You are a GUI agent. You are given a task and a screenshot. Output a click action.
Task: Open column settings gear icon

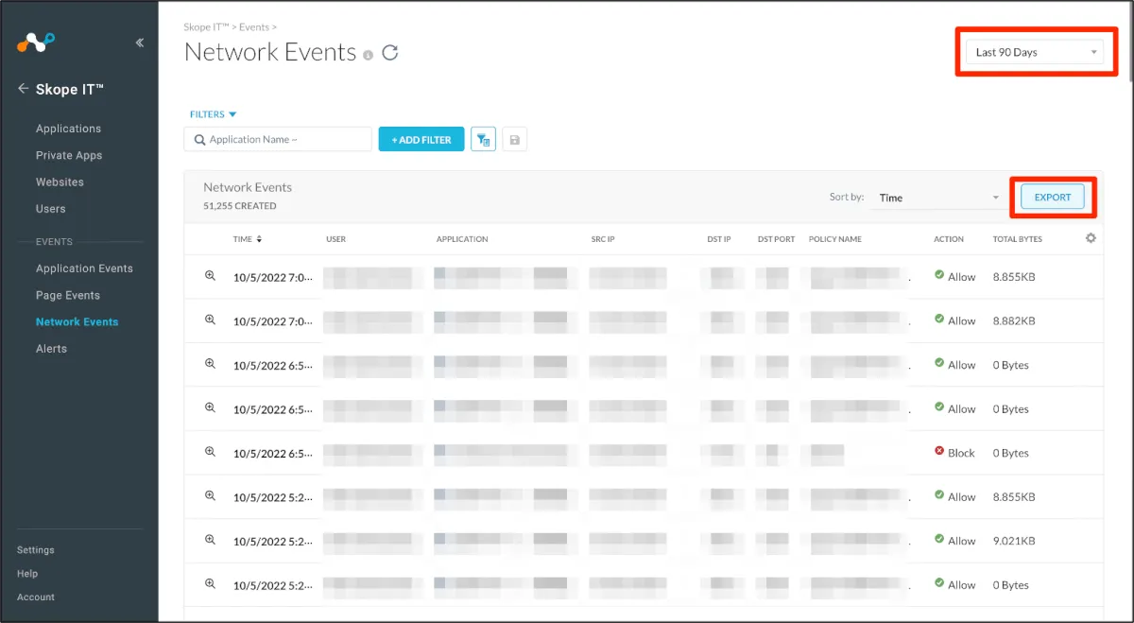[x=1091, y=238]
